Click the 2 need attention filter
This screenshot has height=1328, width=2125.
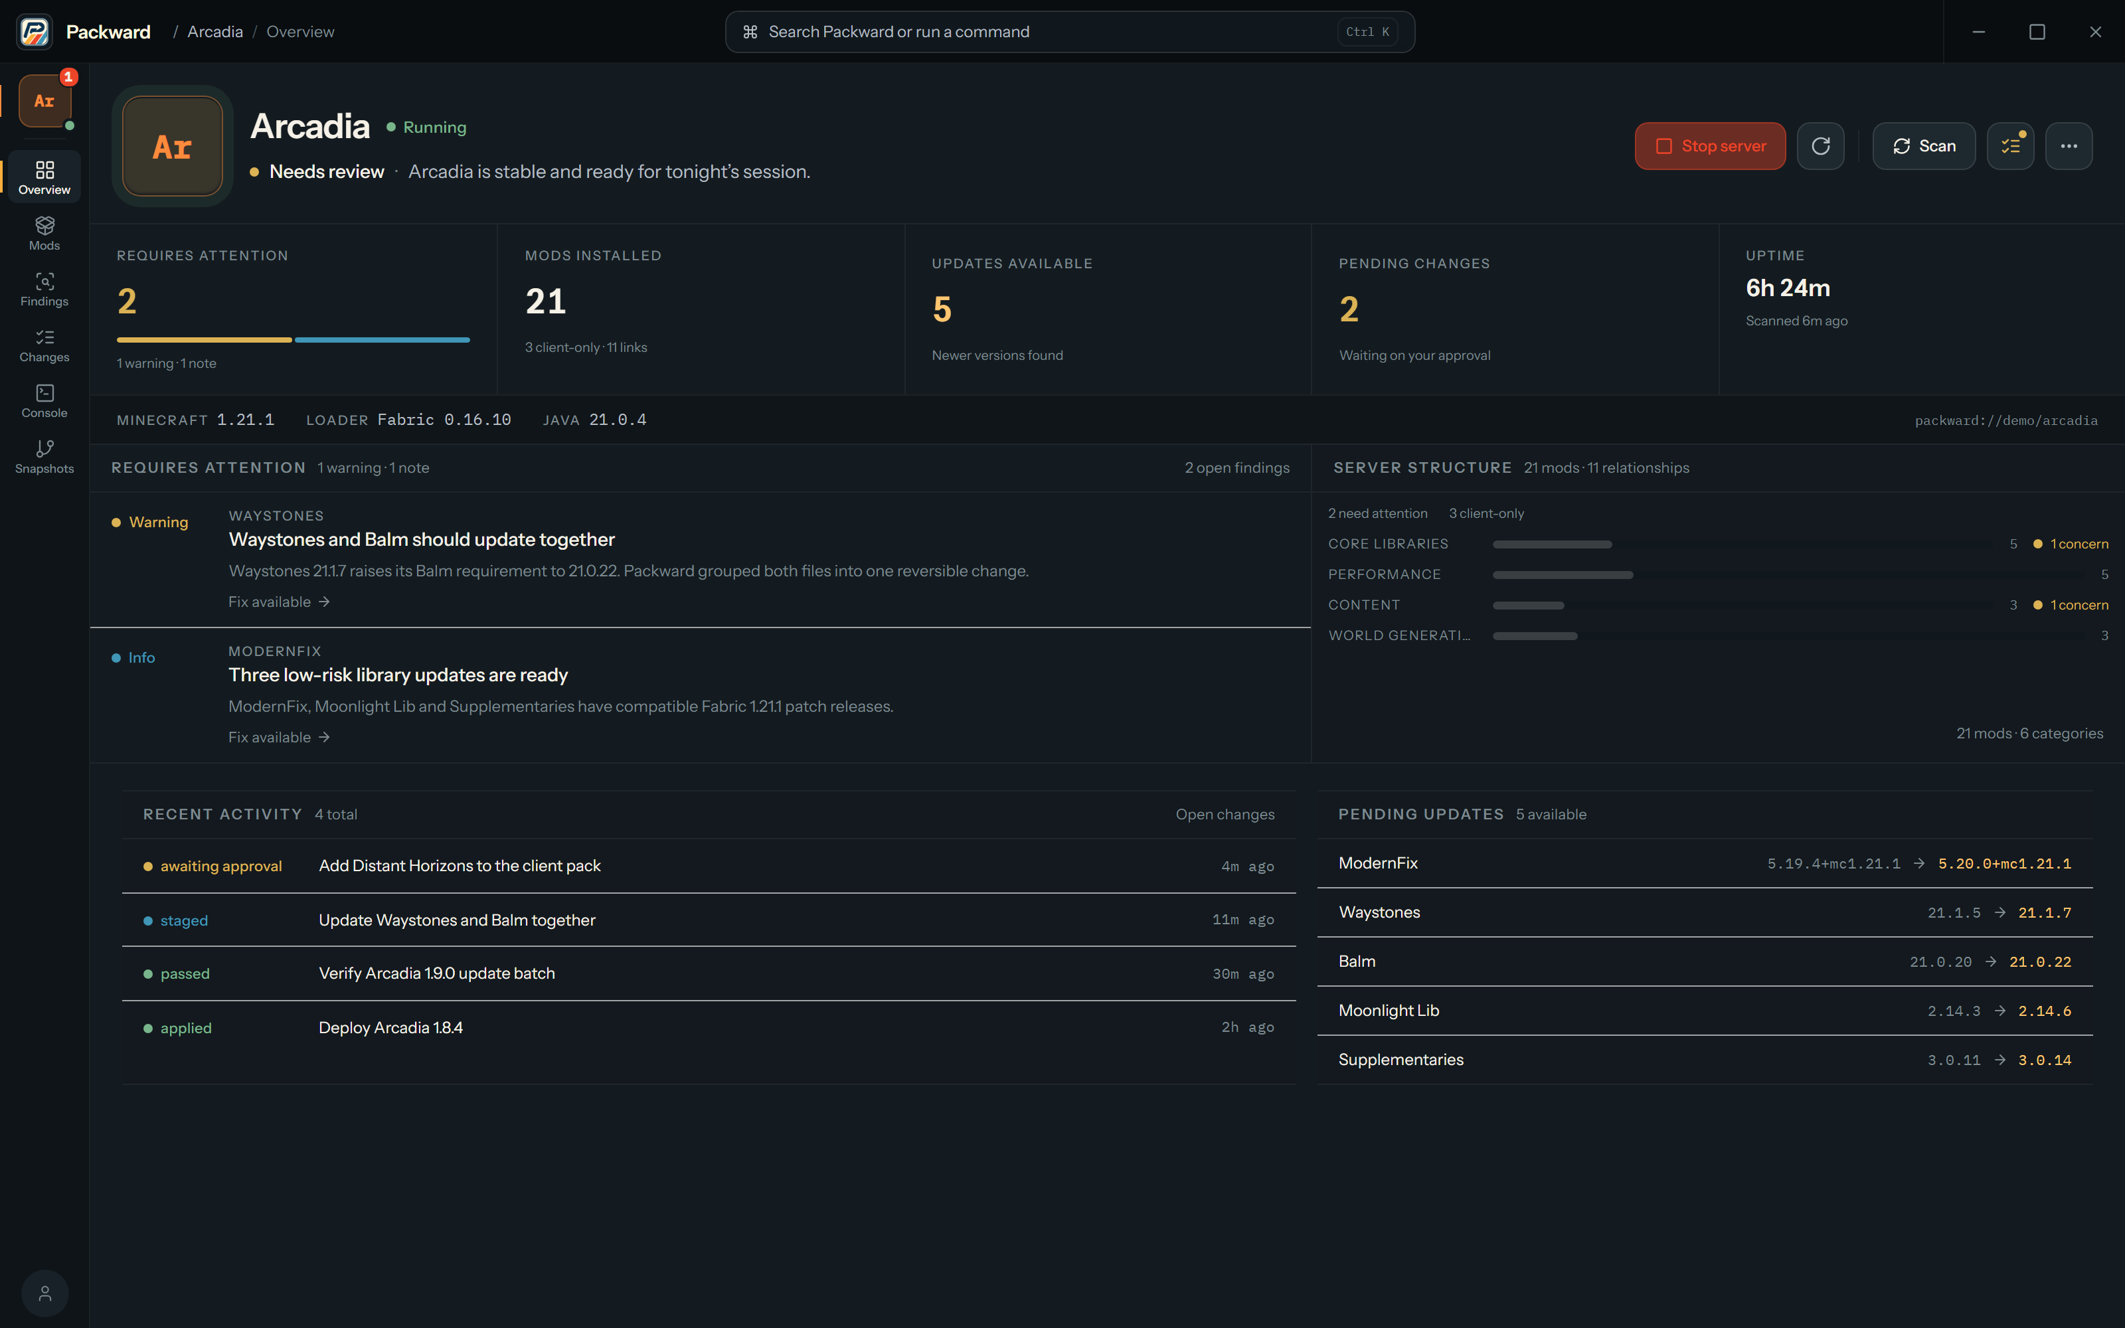pos(1377,514)
